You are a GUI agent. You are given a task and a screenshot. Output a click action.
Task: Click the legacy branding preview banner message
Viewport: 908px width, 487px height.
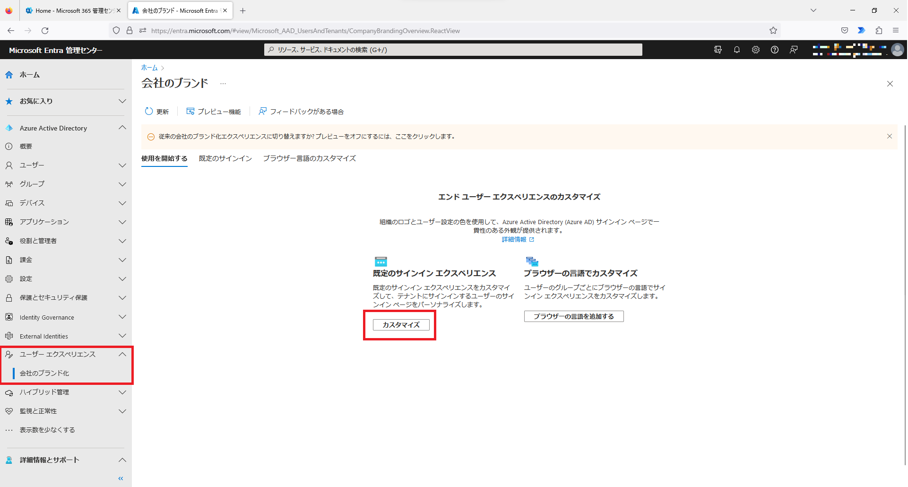pos(307,137)
